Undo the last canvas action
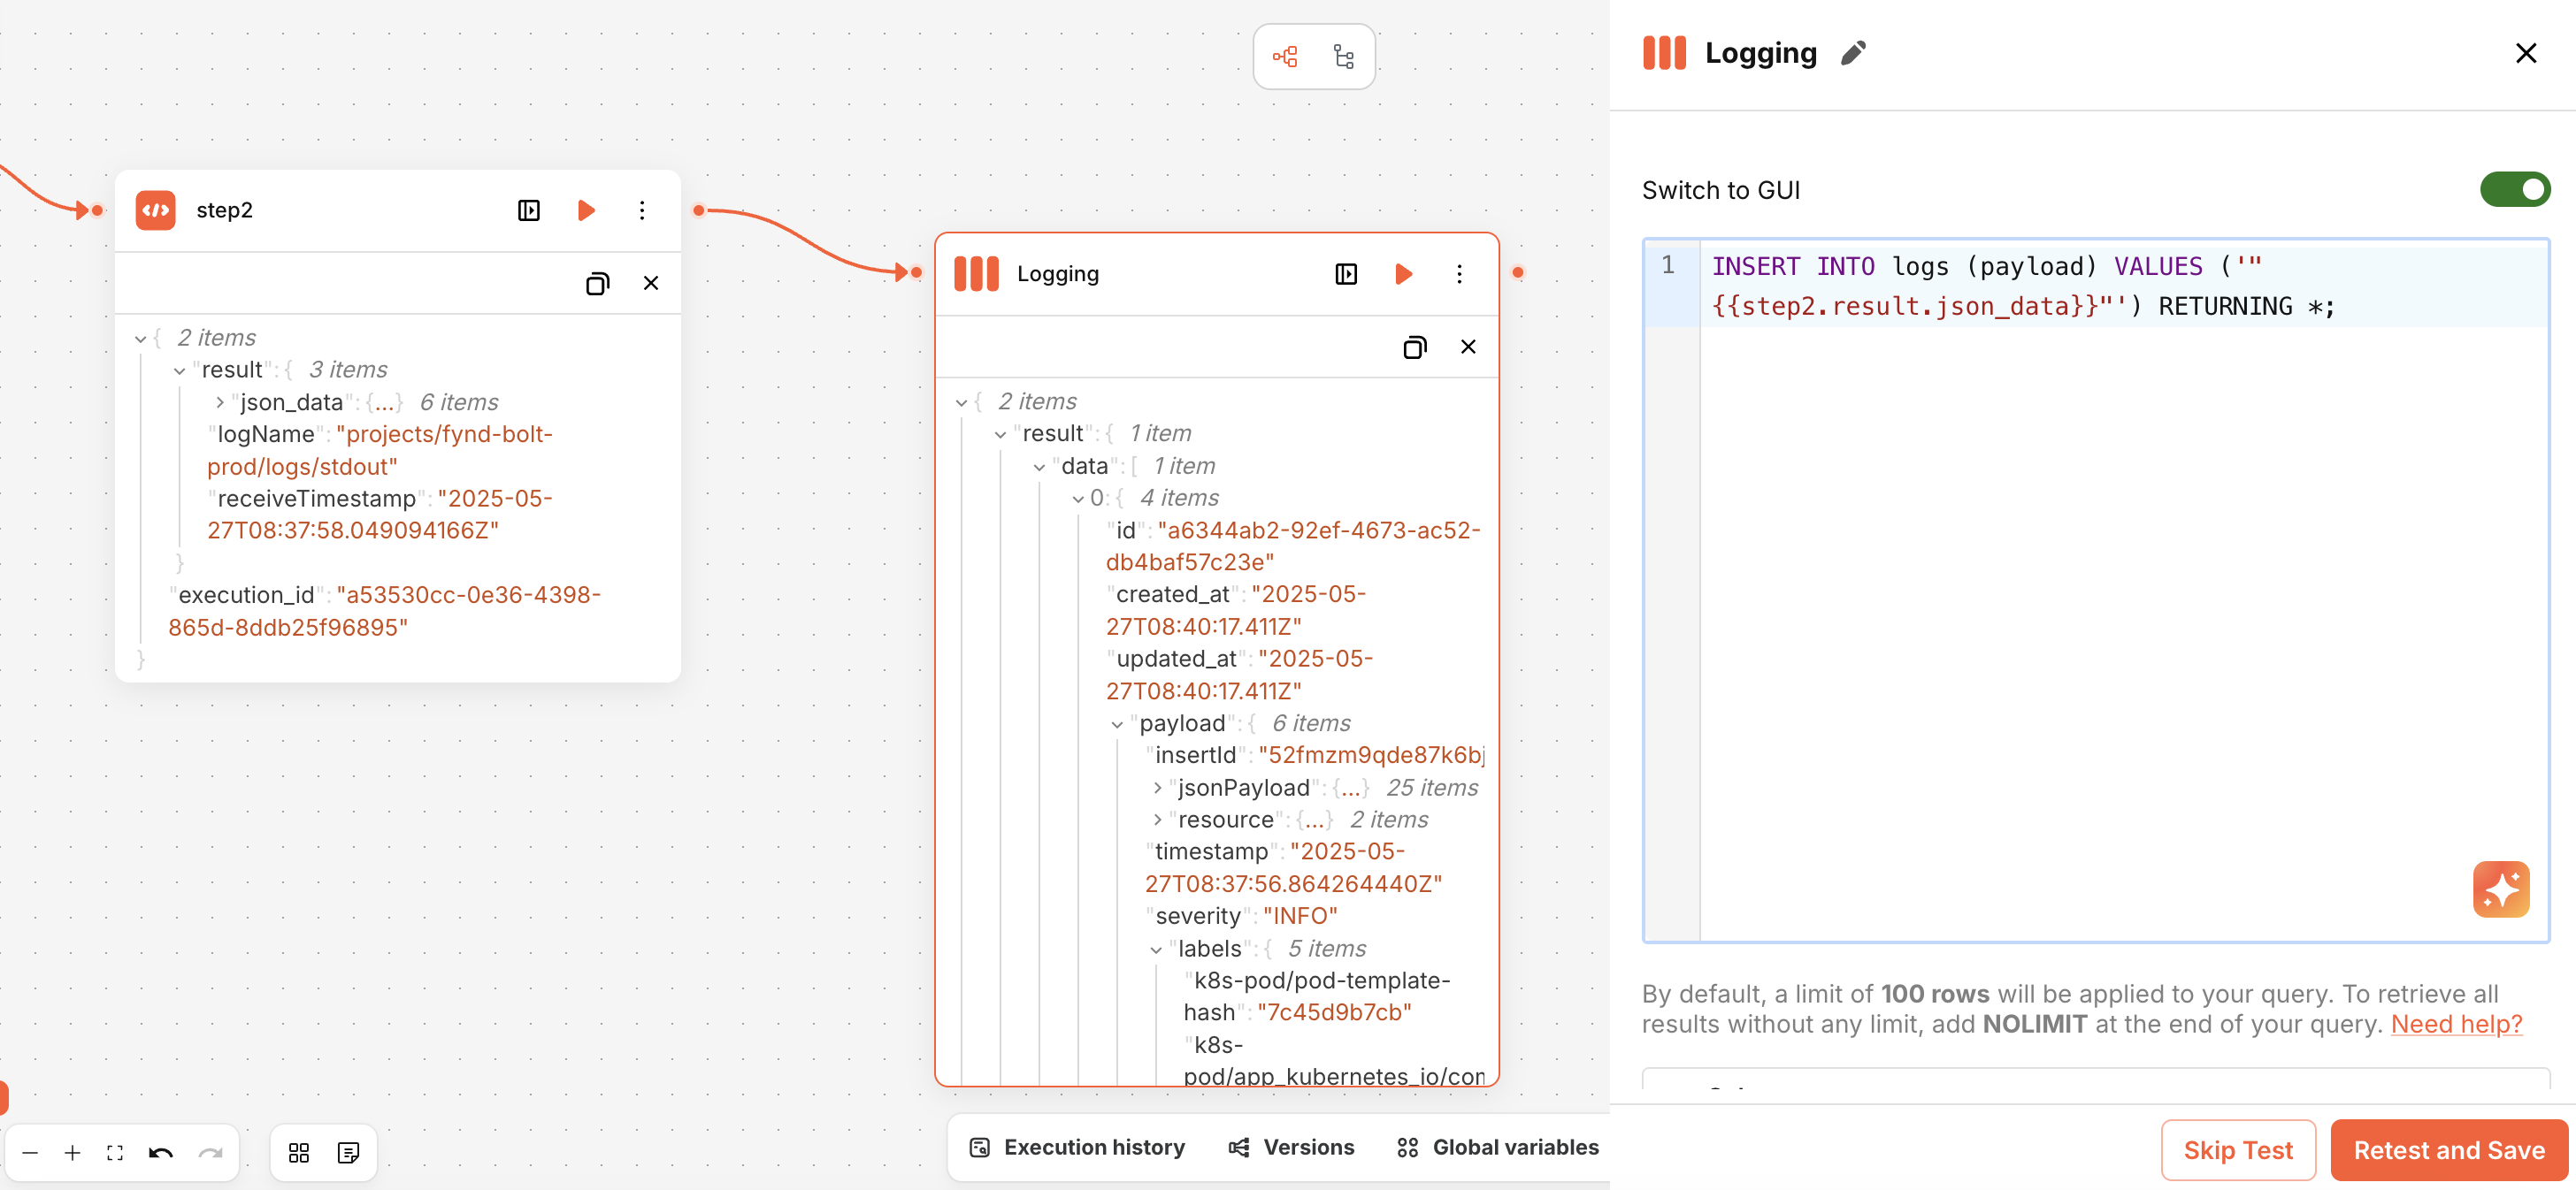 point(161,1153)
